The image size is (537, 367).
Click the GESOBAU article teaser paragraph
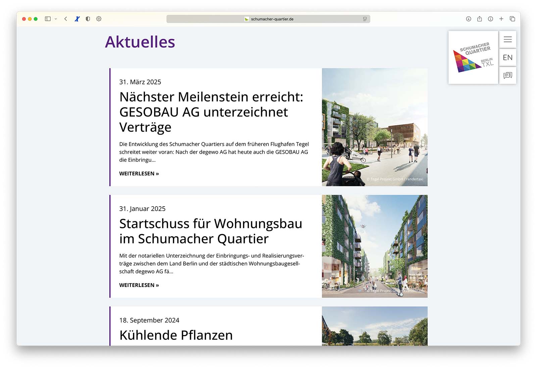(214, 152)
